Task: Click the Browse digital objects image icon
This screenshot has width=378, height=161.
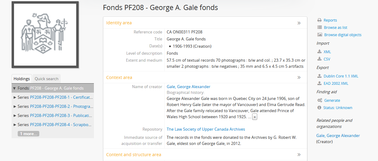Action: tap(319, 35)
